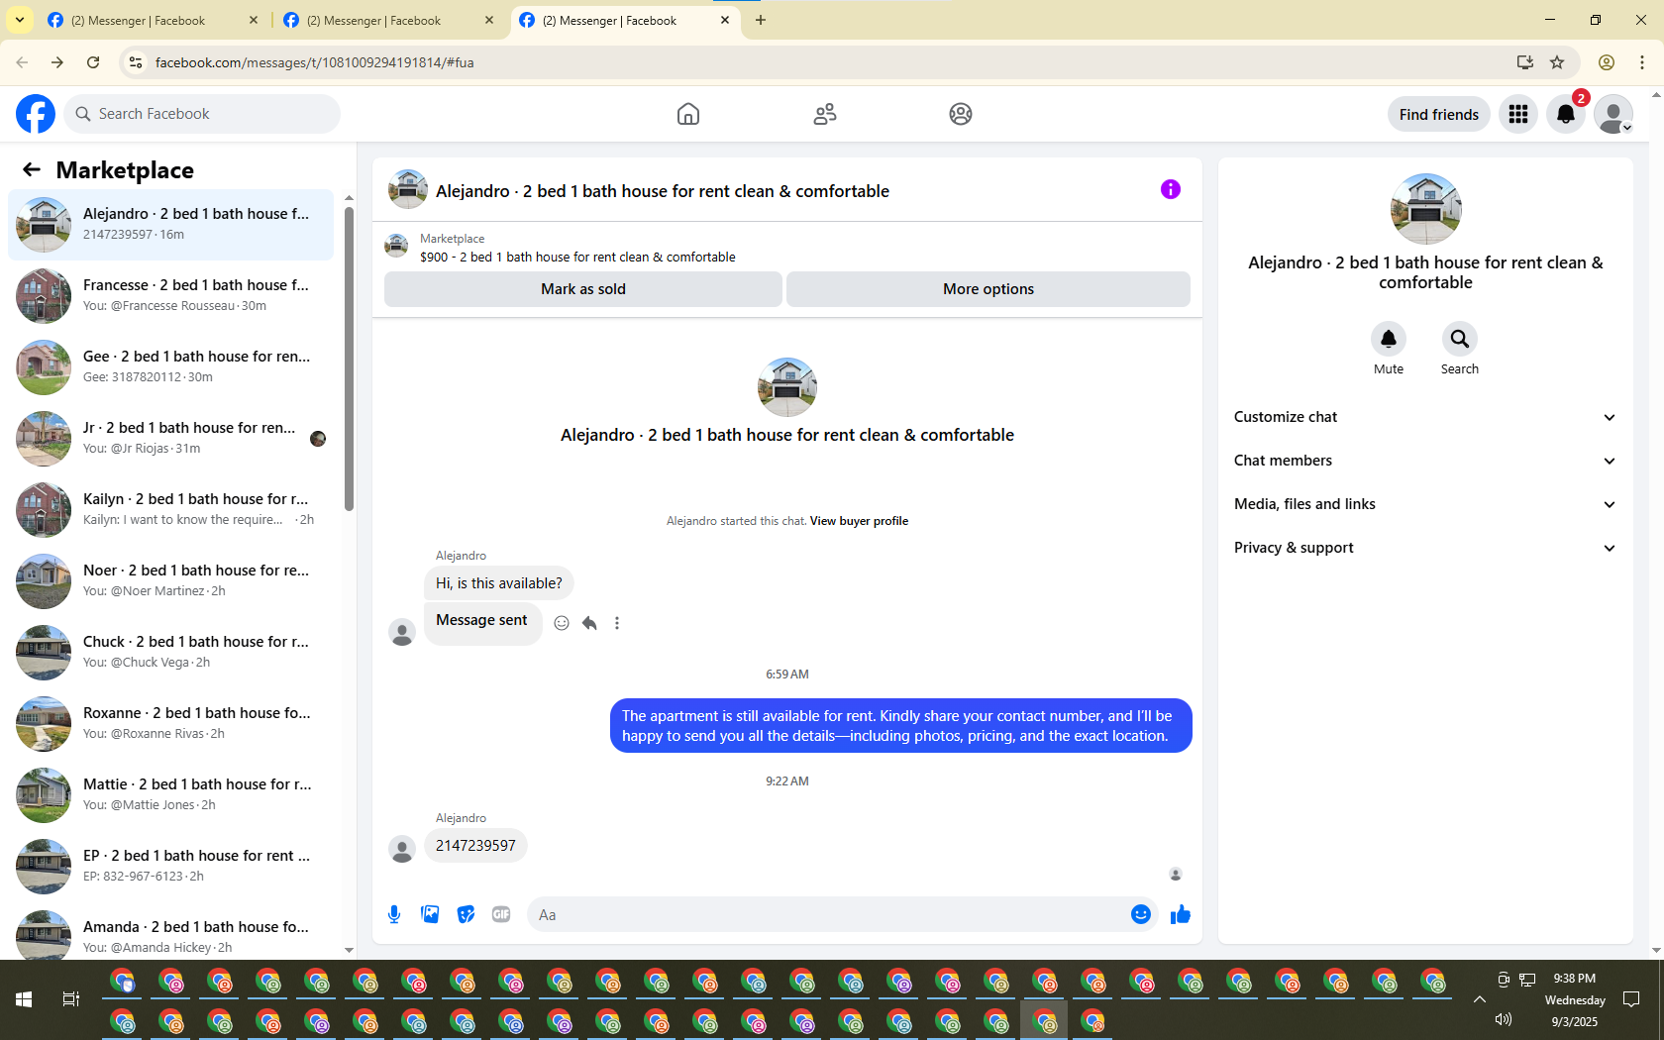The image size is (1664, 1040).
Task: Open Noer Martinez conversation
Action: tap(170, 580)
